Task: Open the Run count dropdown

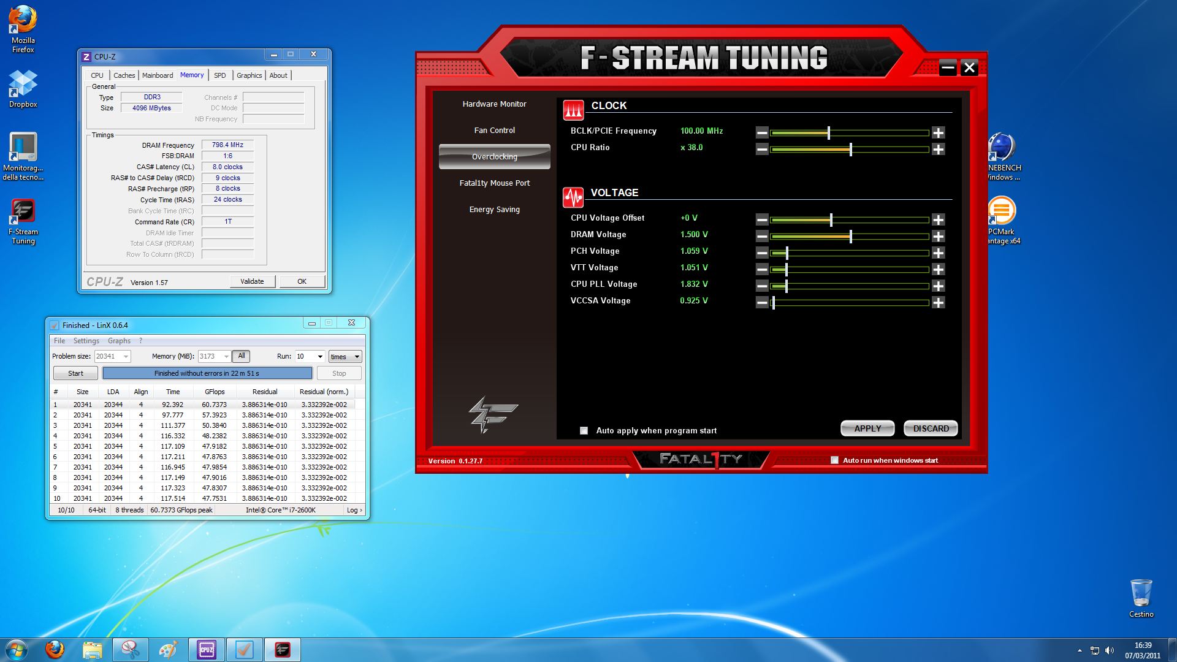Action: 319,357
